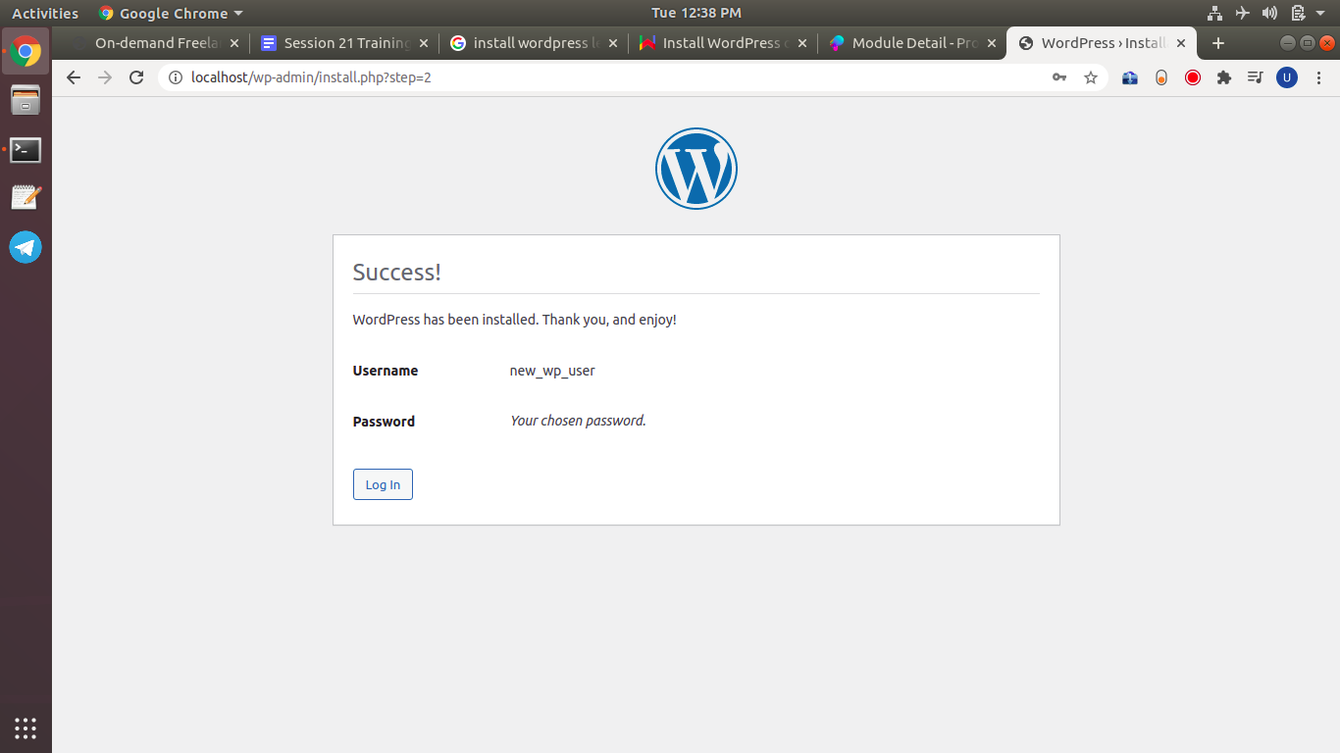Bookmark this page with the star

point(1091,77)
